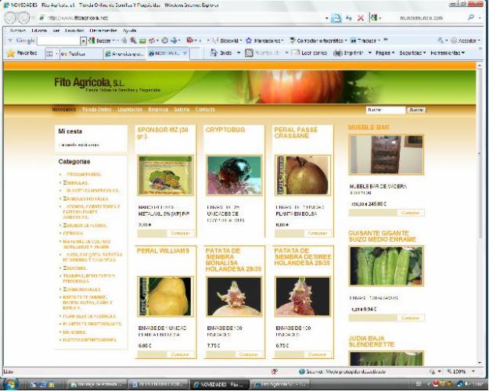Open the Seguridad dropdown menu
Screen dimensions: 489x391
[412, 53]
